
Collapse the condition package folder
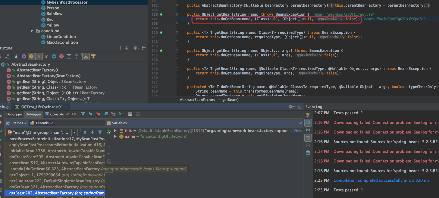click(32, 31)
